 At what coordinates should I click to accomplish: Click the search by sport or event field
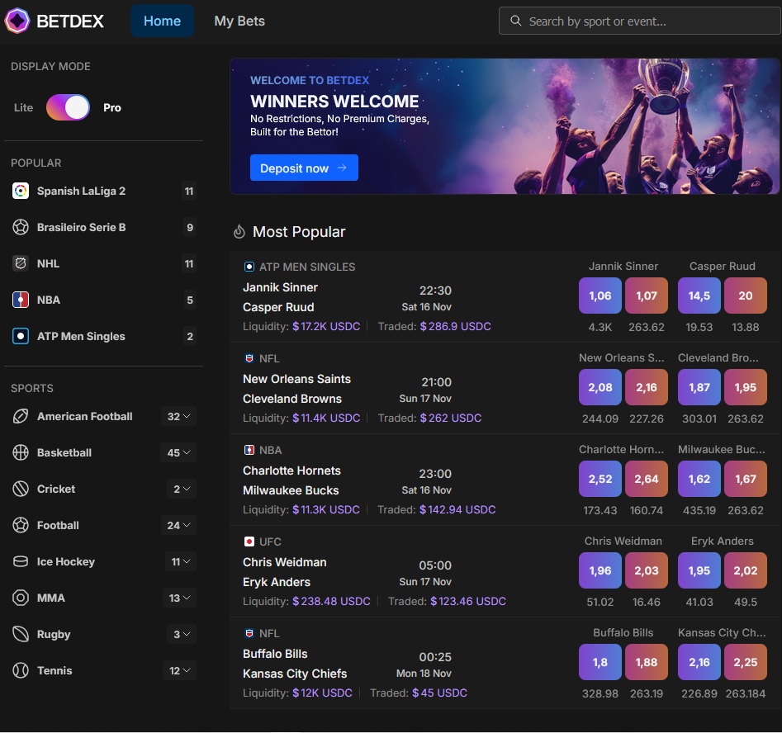(640, 21)
